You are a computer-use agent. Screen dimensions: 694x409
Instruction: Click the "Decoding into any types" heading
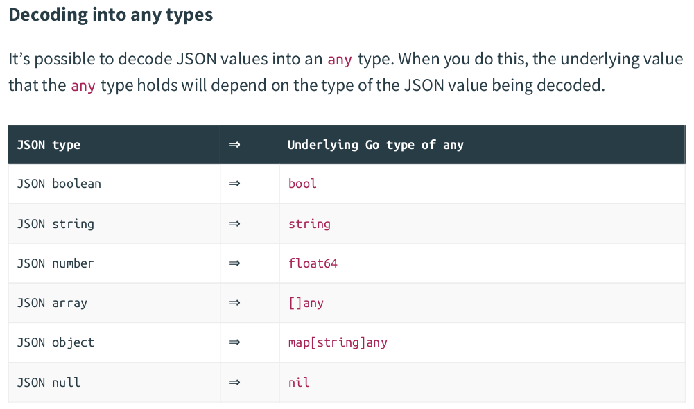click(x=111, y=15)
